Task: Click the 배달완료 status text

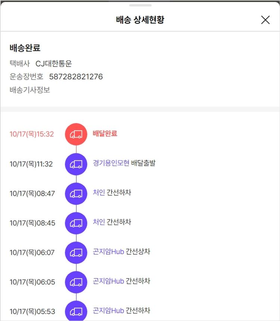Action: (105, 133)
